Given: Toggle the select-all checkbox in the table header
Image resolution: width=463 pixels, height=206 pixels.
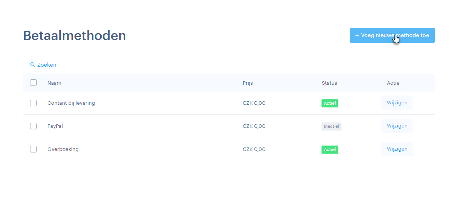Looking at the screenshot, I should 33,83.
